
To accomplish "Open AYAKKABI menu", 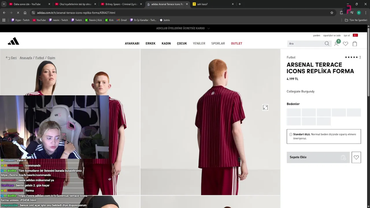I will pos(132,44).
